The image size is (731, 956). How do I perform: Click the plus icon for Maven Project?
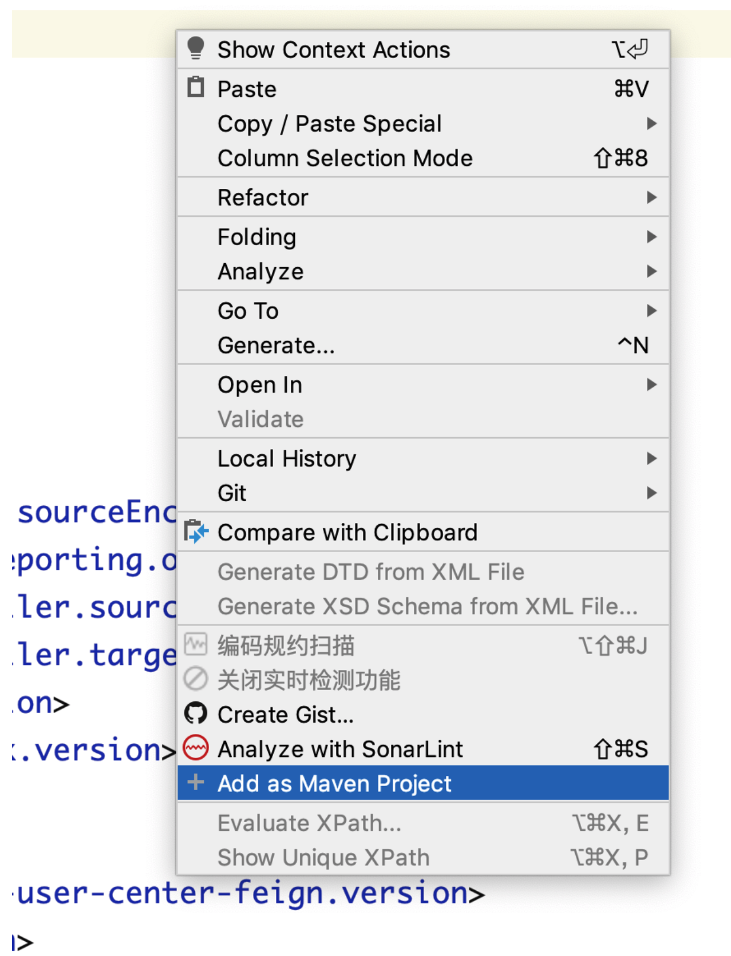coord(195,782)
